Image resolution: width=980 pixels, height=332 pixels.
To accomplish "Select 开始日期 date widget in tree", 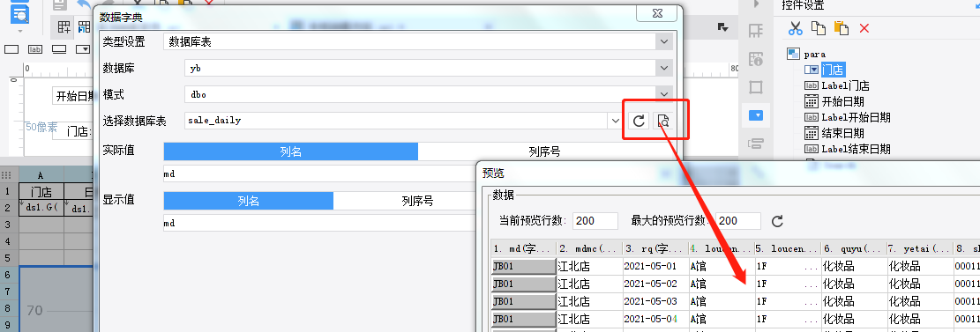I will tap(842, 101).
